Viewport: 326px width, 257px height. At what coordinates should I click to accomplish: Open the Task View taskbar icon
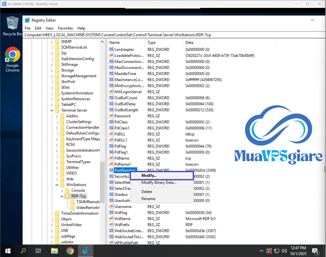[x=38, y=251]
